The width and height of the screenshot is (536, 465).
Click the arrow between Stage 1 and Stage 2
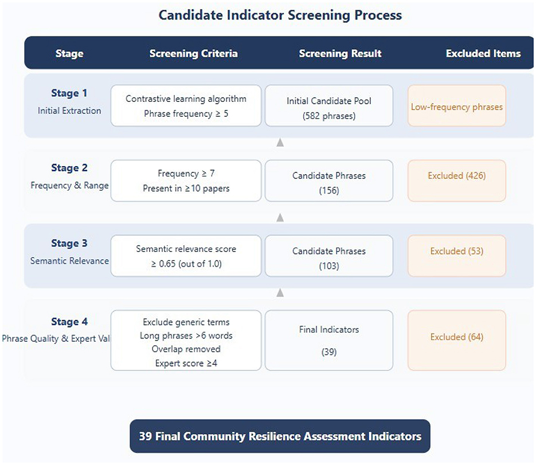[280, 143]
